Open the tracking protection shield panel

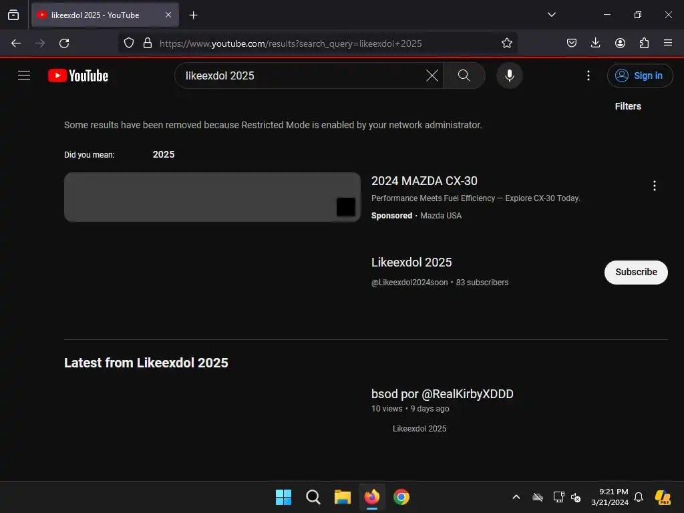[x=129, y=43]
